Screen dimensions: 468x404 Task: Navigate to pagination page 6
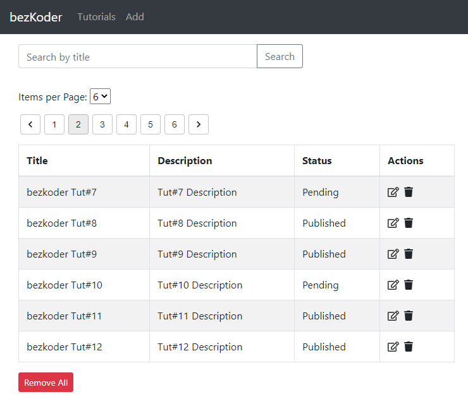pos(175,124)
